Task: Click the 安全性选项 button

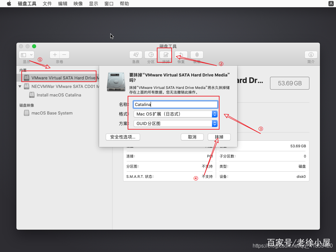Action: point(123,137)
